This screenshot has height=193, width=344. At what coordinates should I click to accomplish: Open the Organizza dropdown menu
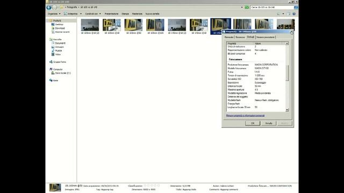54,14
